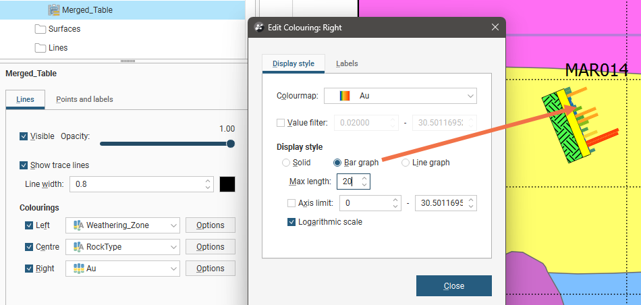Screen dimensions: 641x305
Task: Select the Line graph radio option
Action: click(406, 163)
